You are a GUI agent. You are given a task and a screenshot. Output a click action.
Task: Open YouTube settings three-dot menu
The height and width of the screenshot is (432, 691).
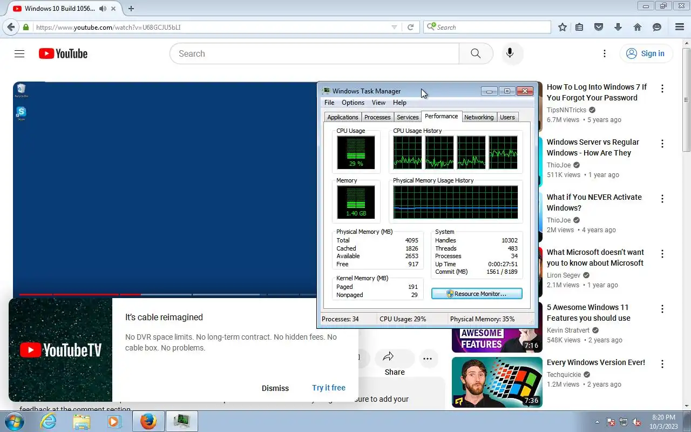coord(605,53)
